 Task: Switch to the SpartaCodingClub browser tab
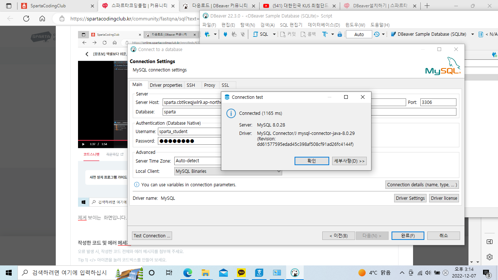pos(58,6)
